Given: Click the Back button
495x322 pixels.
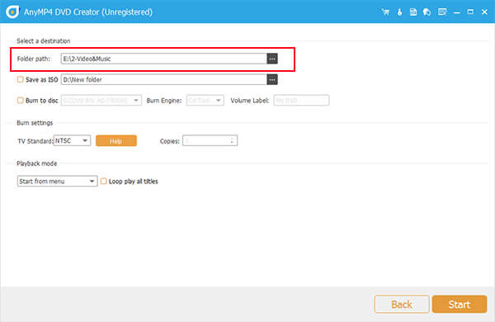Looking at the screenshot, I should 402,305.
